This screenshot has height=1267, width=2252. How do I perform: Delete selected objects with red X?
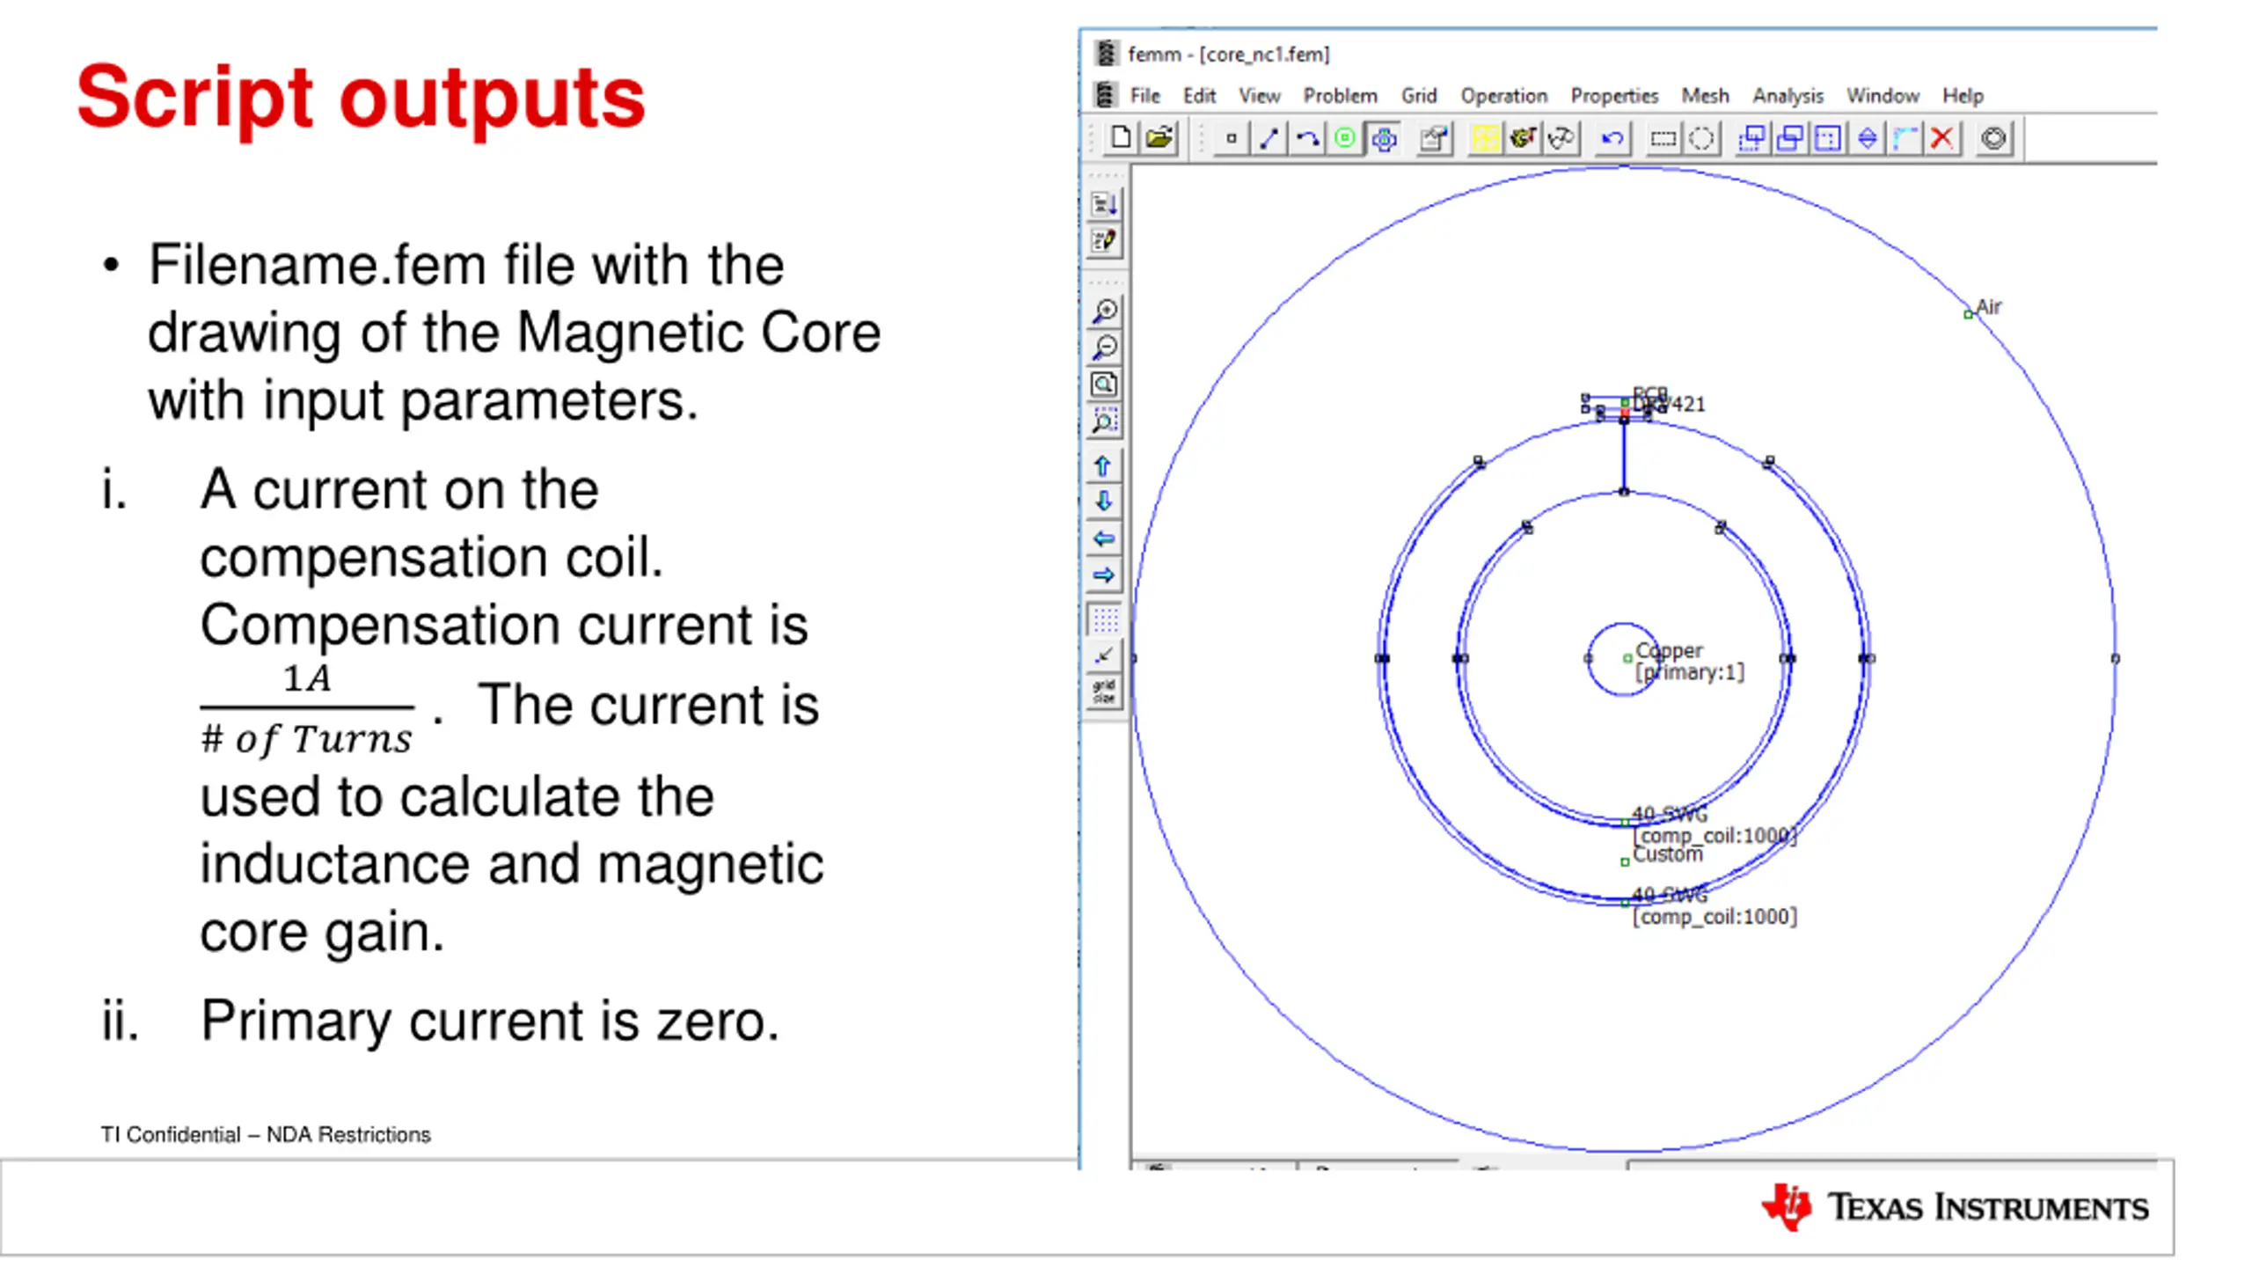pyautogui.click(x=1942, y=138)
